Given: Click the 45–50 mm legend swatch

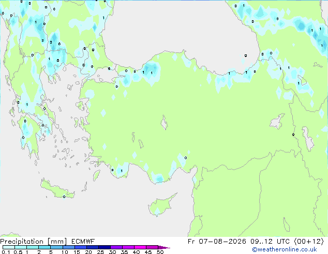Looking at the screenshot, I should [152, 247].
